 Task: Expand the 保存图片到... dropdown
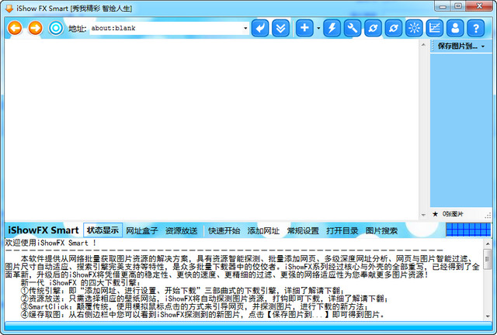click(x=483, y=47)
